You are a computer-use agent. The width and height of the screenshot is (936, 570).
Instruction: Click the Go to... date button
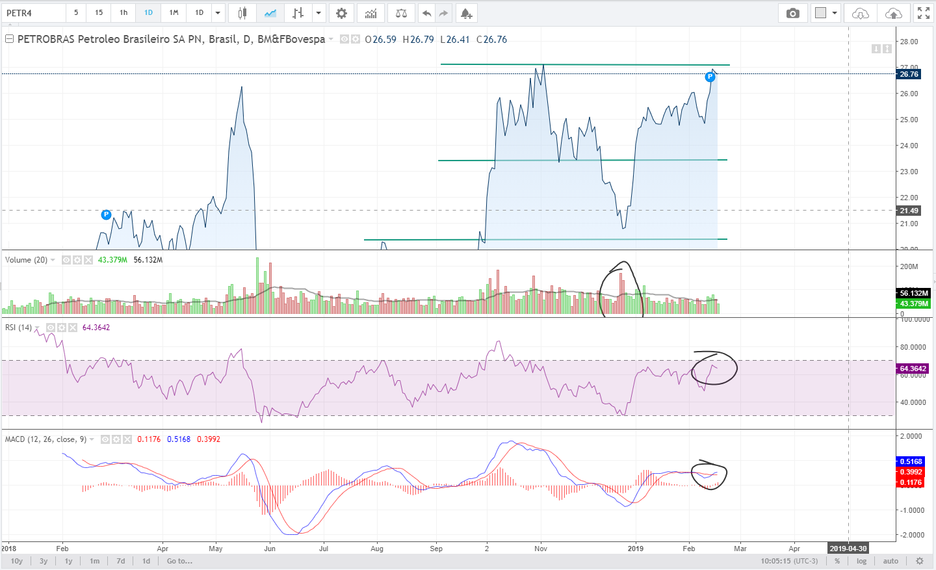[x=179, y=561]
